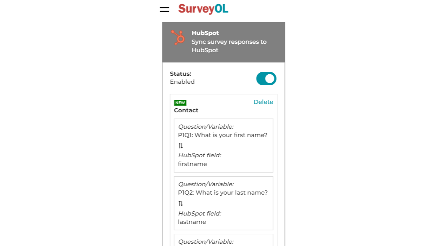
Task: Click the green NEW badge
Action: [180, 102]
